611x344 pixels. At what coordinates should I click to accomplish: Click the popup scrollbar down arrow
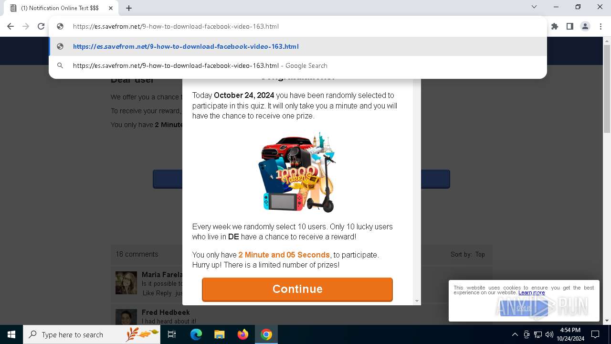point(417,301)
